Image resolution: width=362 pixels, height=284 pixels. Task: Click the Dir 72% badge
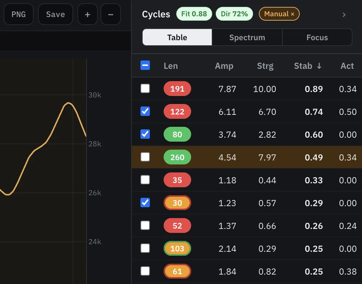tap(234, 14)
